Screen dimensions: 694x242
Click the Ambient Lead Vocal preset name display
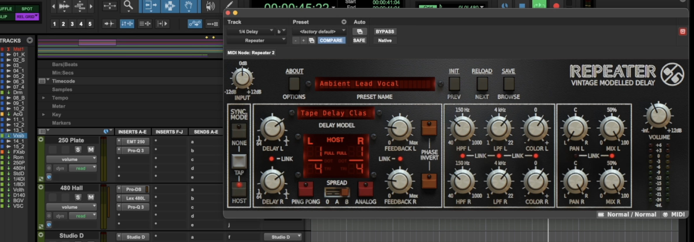(375, 84)
